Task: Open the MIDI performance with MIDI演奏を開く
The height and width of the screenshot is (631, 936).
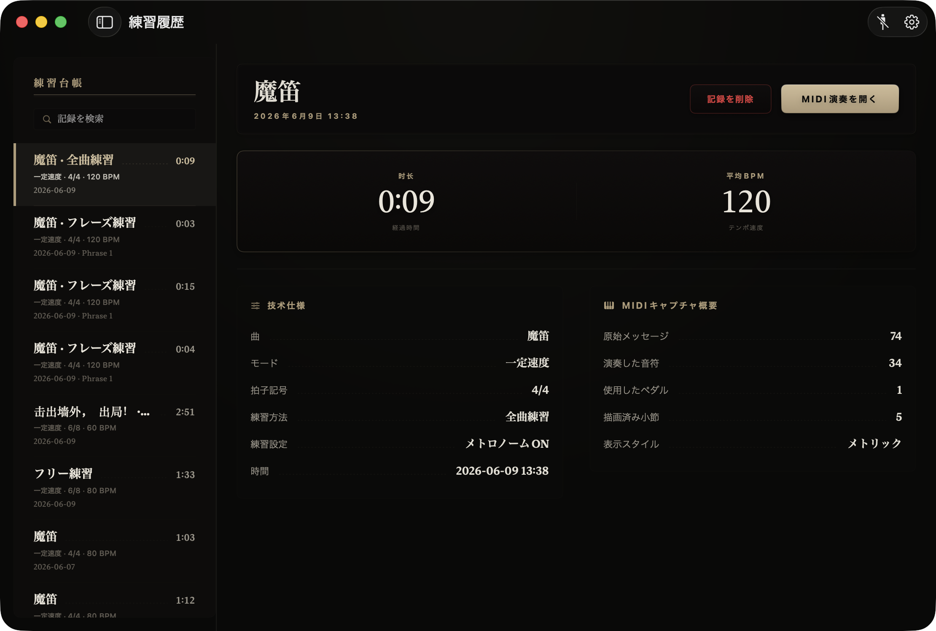Action: [839, 99]
